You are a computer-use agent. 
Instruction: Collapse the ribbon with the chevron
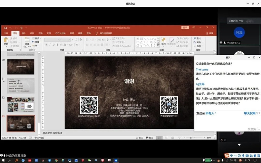[214, 50]
